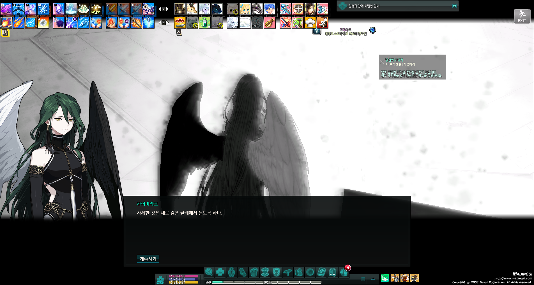The image size is (534, 285).
Task: Click the pink HP bar 2788/2788
Action: (184, 276)
